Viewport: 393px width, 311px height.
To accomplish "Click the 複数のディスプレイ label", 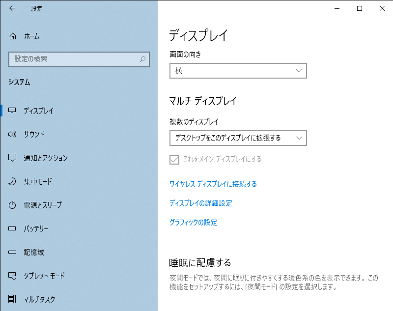I will [x=194, y=122].
